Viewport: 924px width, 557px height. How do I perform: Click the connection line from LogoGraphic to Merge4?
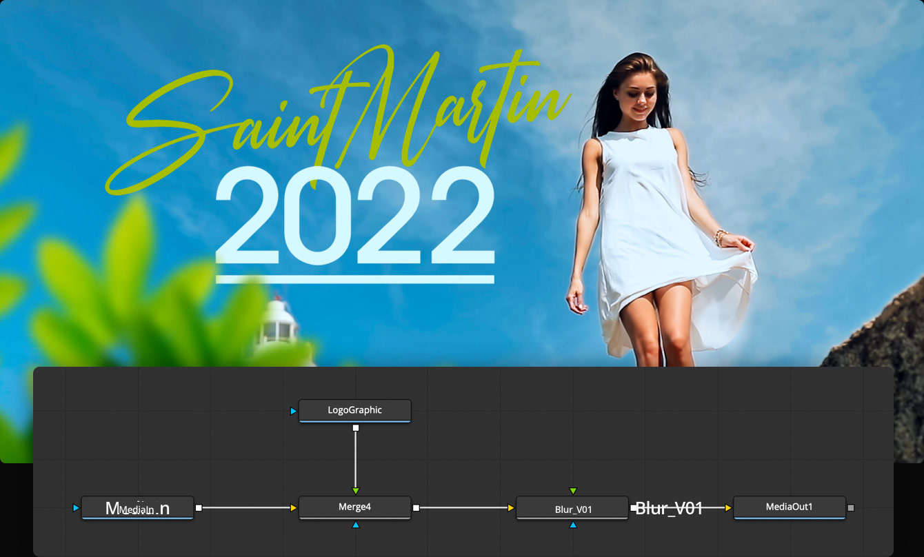point(355,458)
